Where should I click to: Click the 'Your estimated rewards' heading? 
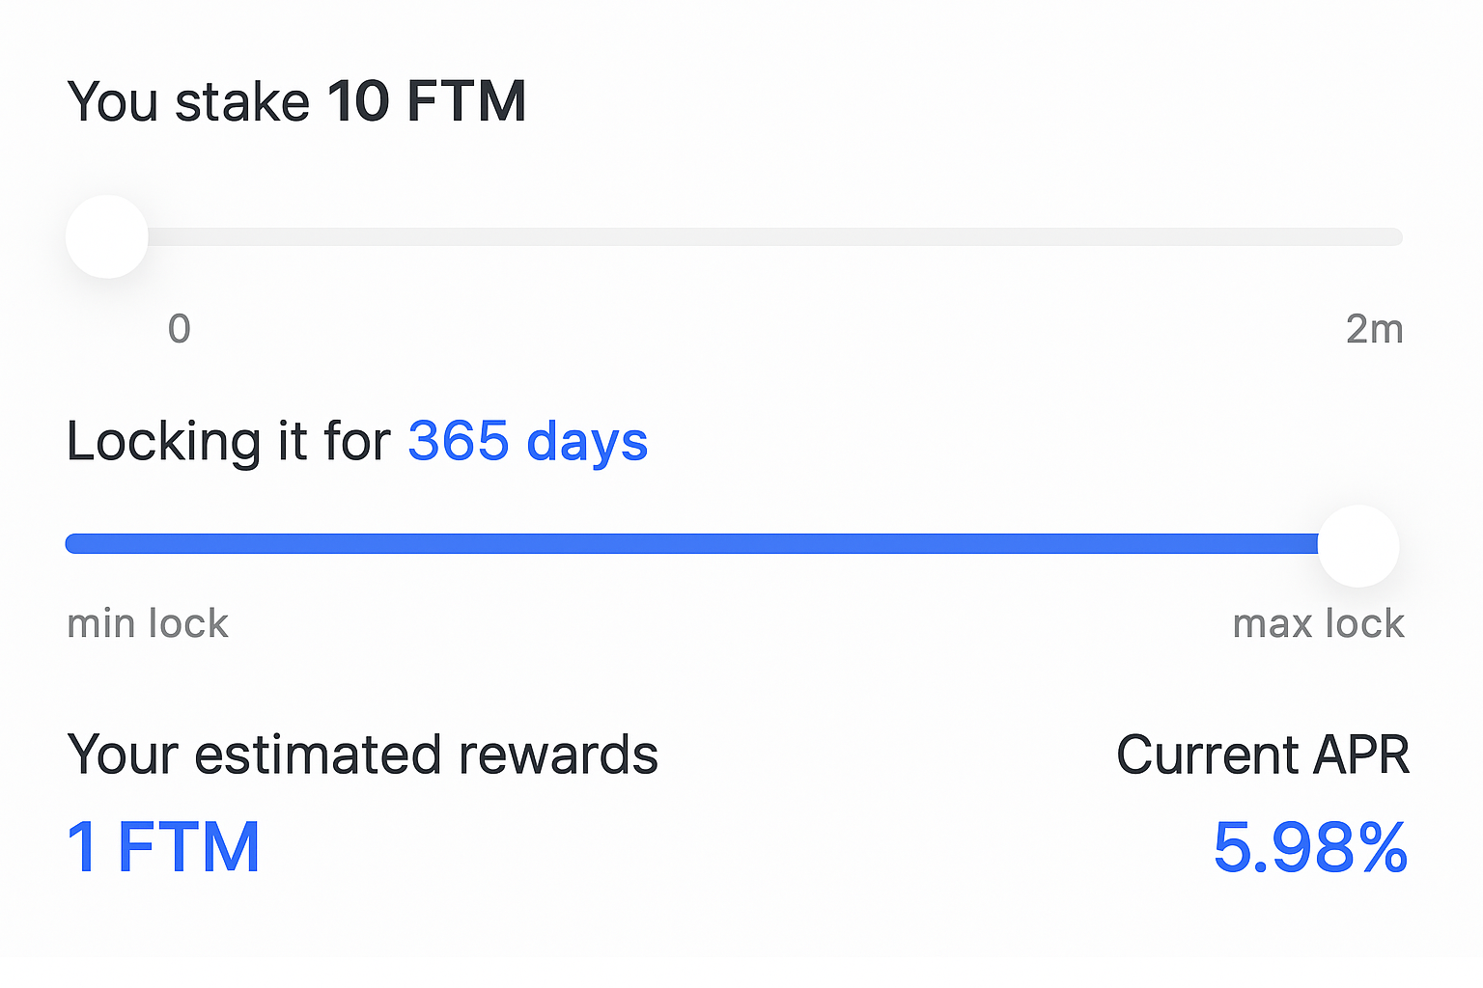(x=362, y=755)
